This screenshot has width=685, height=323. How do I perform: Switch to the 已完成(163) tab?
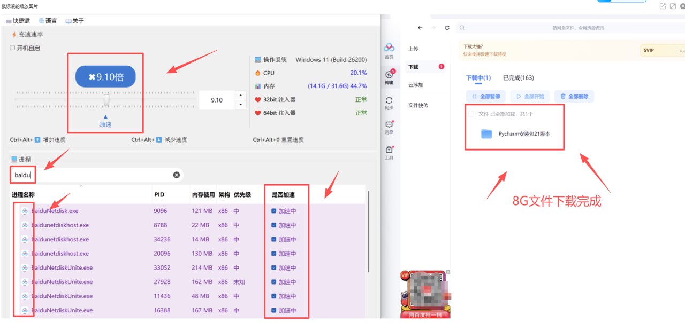coord(518,78)
